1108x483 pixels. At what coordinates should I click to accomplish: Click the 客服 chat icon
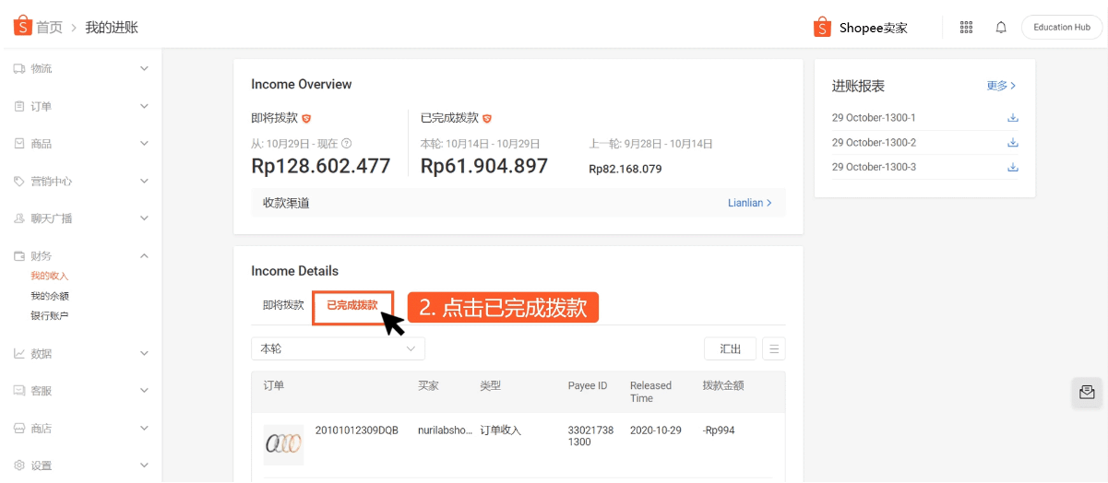click(19, 391)
